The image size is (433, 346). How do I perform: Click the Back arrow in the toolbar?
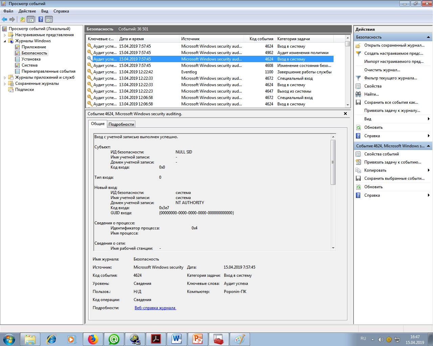4,19
